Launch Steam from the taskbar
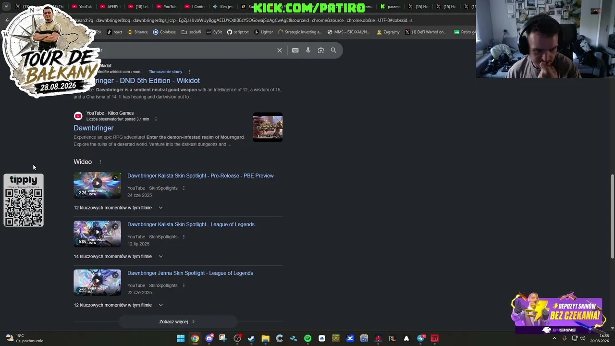Screen dimensions: 615x346 pyautogui.click(x=251, y=338)
